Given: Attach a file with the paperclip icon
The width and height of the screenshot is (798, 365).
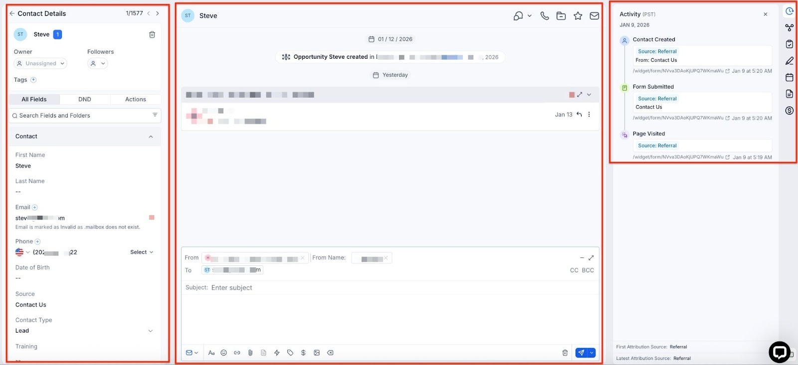Looking at the screenshot, I should pos(250,353).
